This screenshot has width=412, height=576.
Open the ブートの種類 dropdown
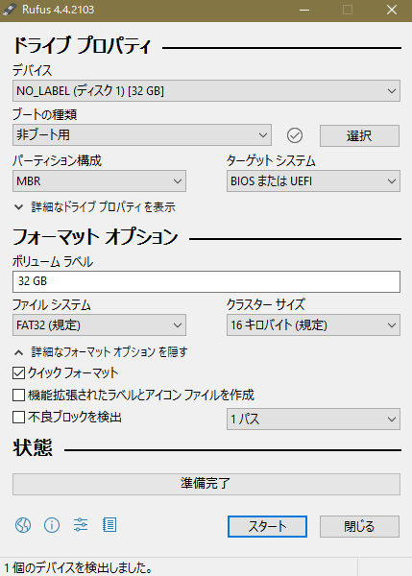coord(142,134)
